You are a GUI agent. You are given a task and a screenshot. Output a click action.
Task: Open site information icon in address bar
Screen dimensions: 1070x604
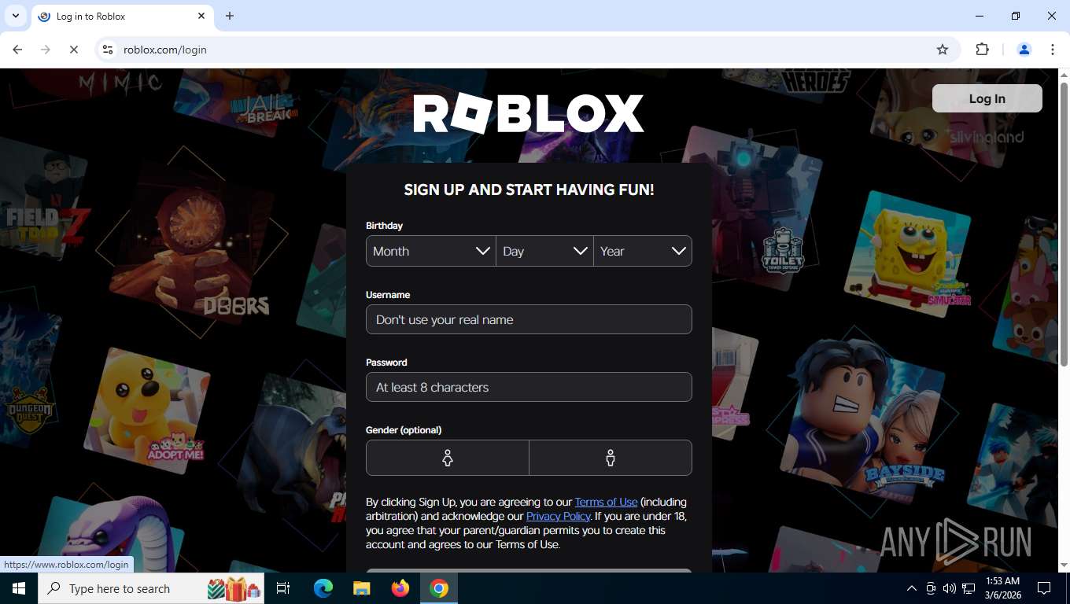tap(108, 50)
